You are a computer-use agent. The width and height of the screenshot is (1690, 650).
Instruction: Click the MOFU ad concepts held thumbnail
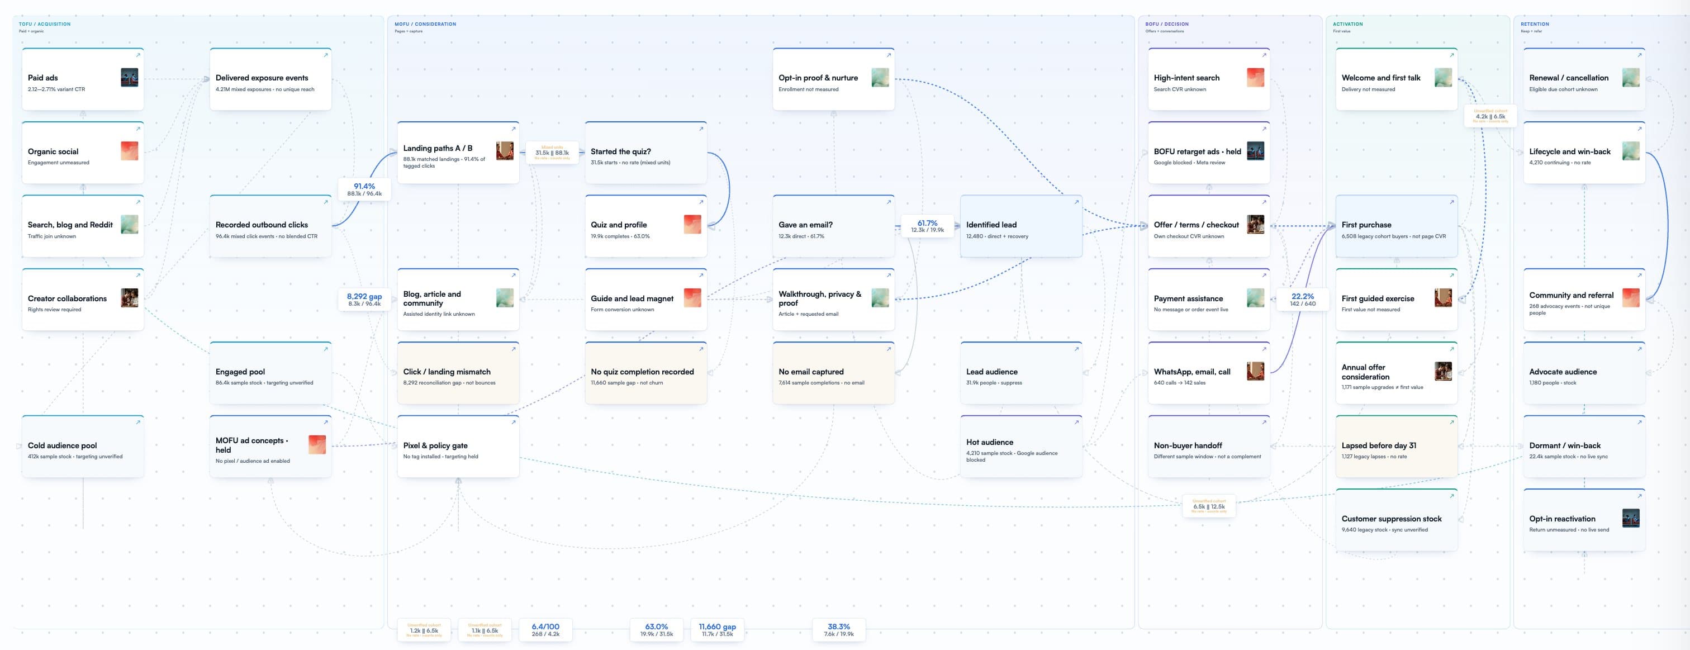click(317, 445)
